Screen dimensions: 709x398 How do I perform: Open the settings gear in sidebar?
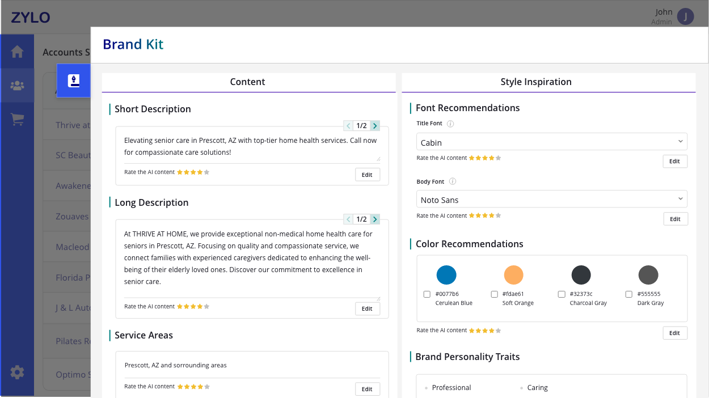(17, 372)
